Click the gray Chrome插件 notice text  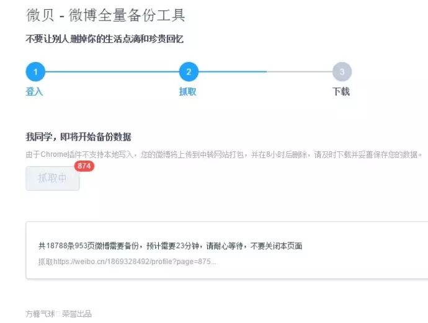tap(224, 154)
